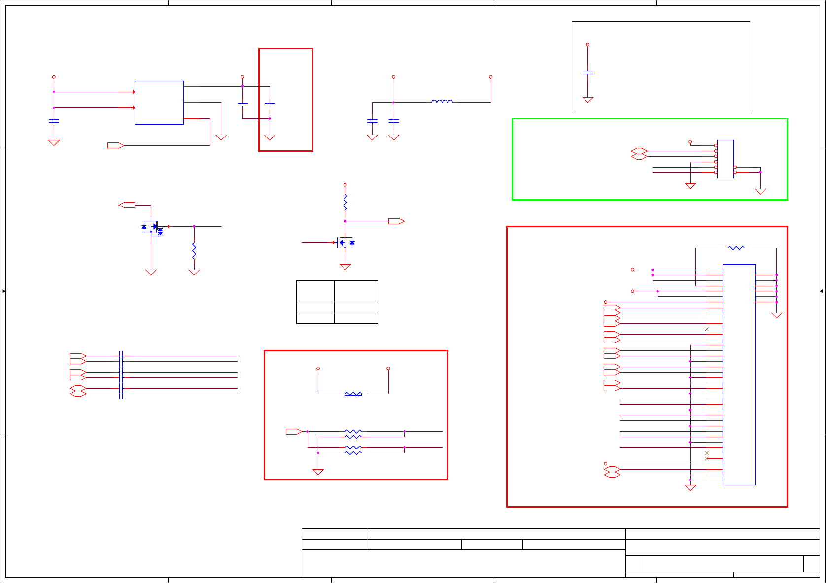Select the resistor joining the two power circles
This screenshot has width=826, height=583.
pos(353,394)
